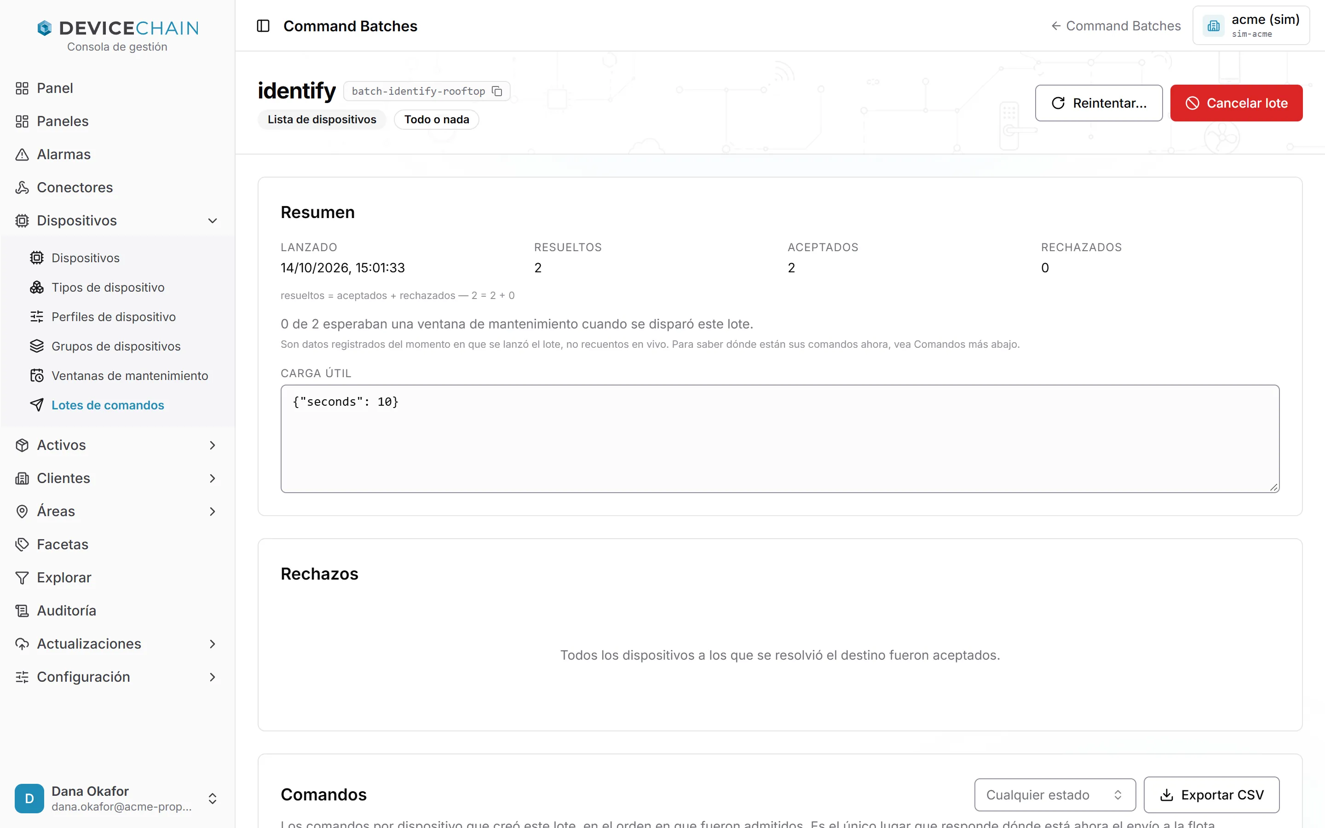Open Explorar page
Image resolution: width=1325 pixels, height=828 pixels.
click(x=118, y=578)
